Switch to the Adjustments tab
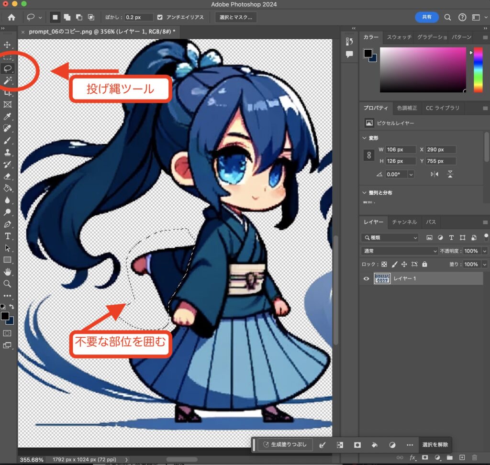Viewport: 490px width, 465px height. tap(407, 108)
